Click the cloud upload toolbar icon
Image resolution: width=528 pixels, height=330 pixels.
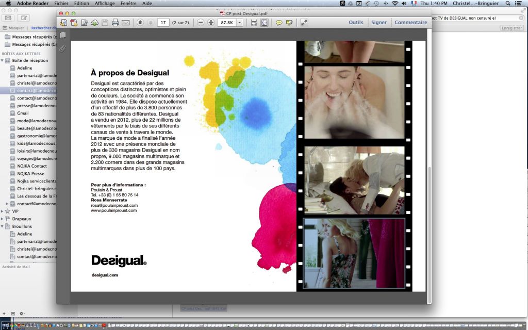click(95, 23)
